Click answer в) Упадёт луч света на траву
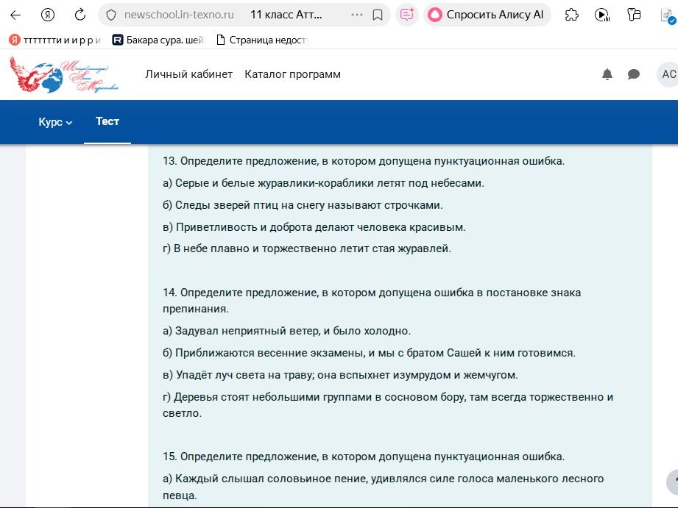678x508 pixels. [340, 375]
